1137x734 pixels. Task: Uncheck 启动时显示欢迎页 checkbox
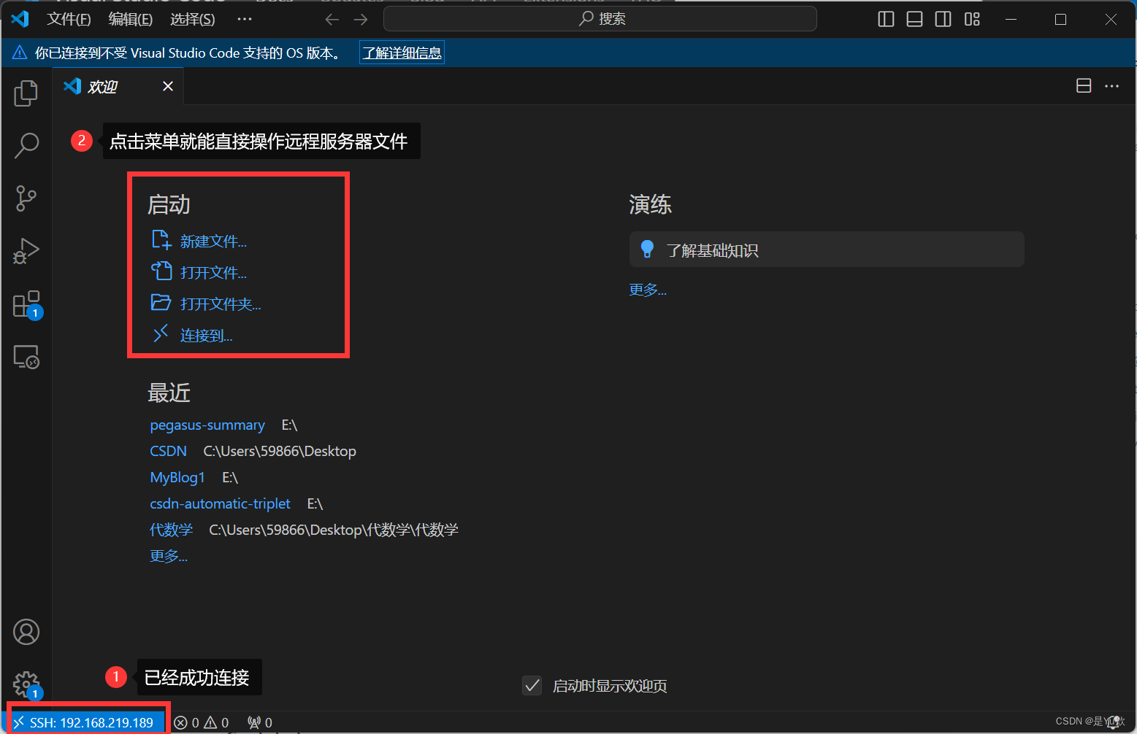[x=532, y=686]
